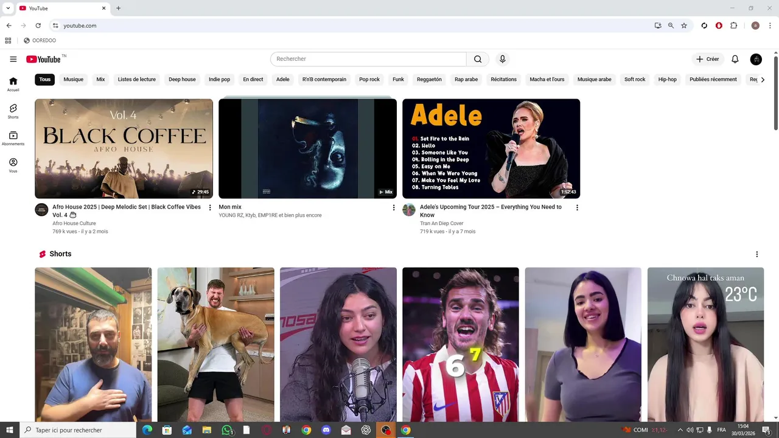The image size is (779, 438).
Task: Select the Rap arabe chip
Action: click(x=466, y=79)
